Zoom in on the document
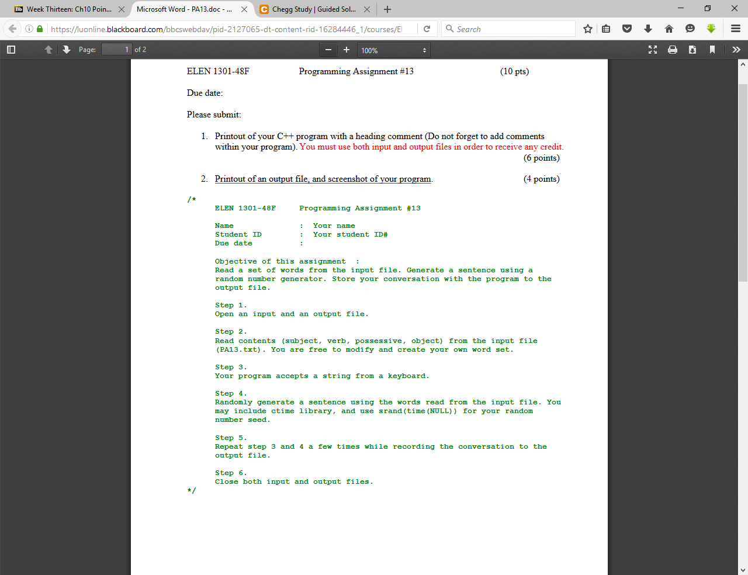The height and width of the screenshot is (575, 748). [x=346, y=50]
